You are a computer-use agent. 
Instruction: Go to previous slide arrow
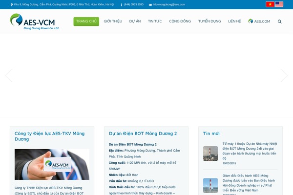[x=9, y=76]
